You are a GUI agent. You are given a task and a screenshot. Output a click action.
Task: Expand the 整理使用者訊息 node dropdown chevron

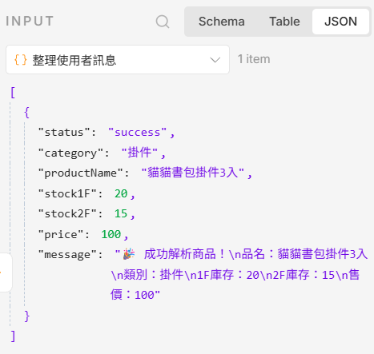[215, 60]
